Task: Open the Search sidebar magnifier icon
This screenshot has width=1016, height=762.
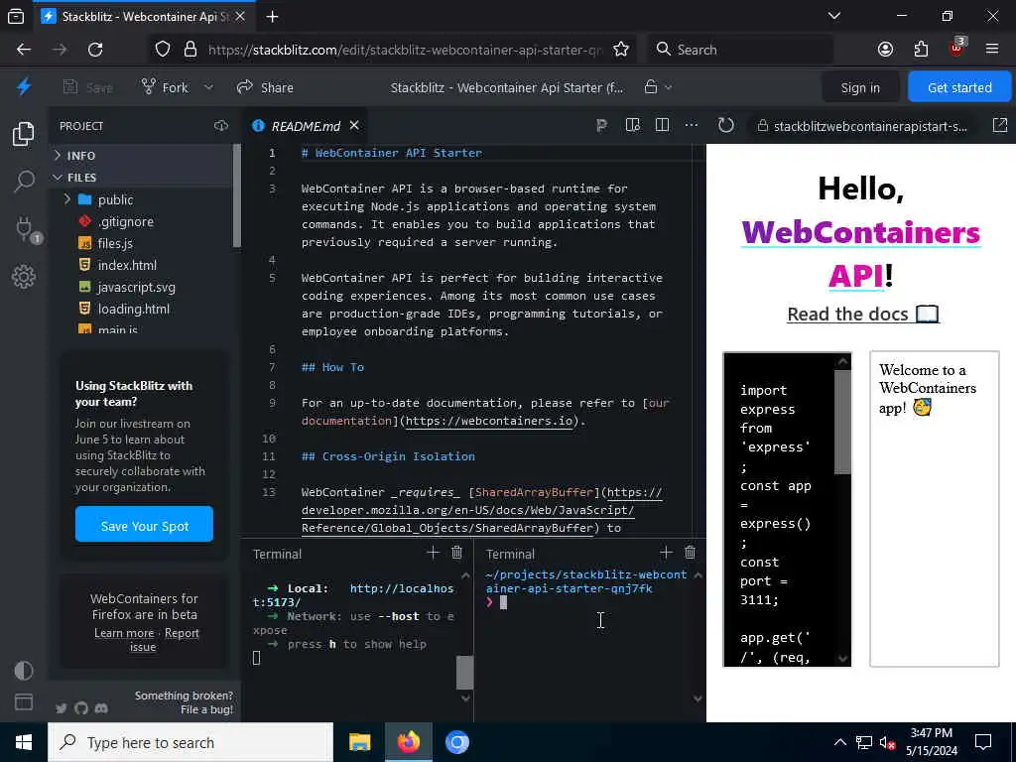Action: point(24,182)
